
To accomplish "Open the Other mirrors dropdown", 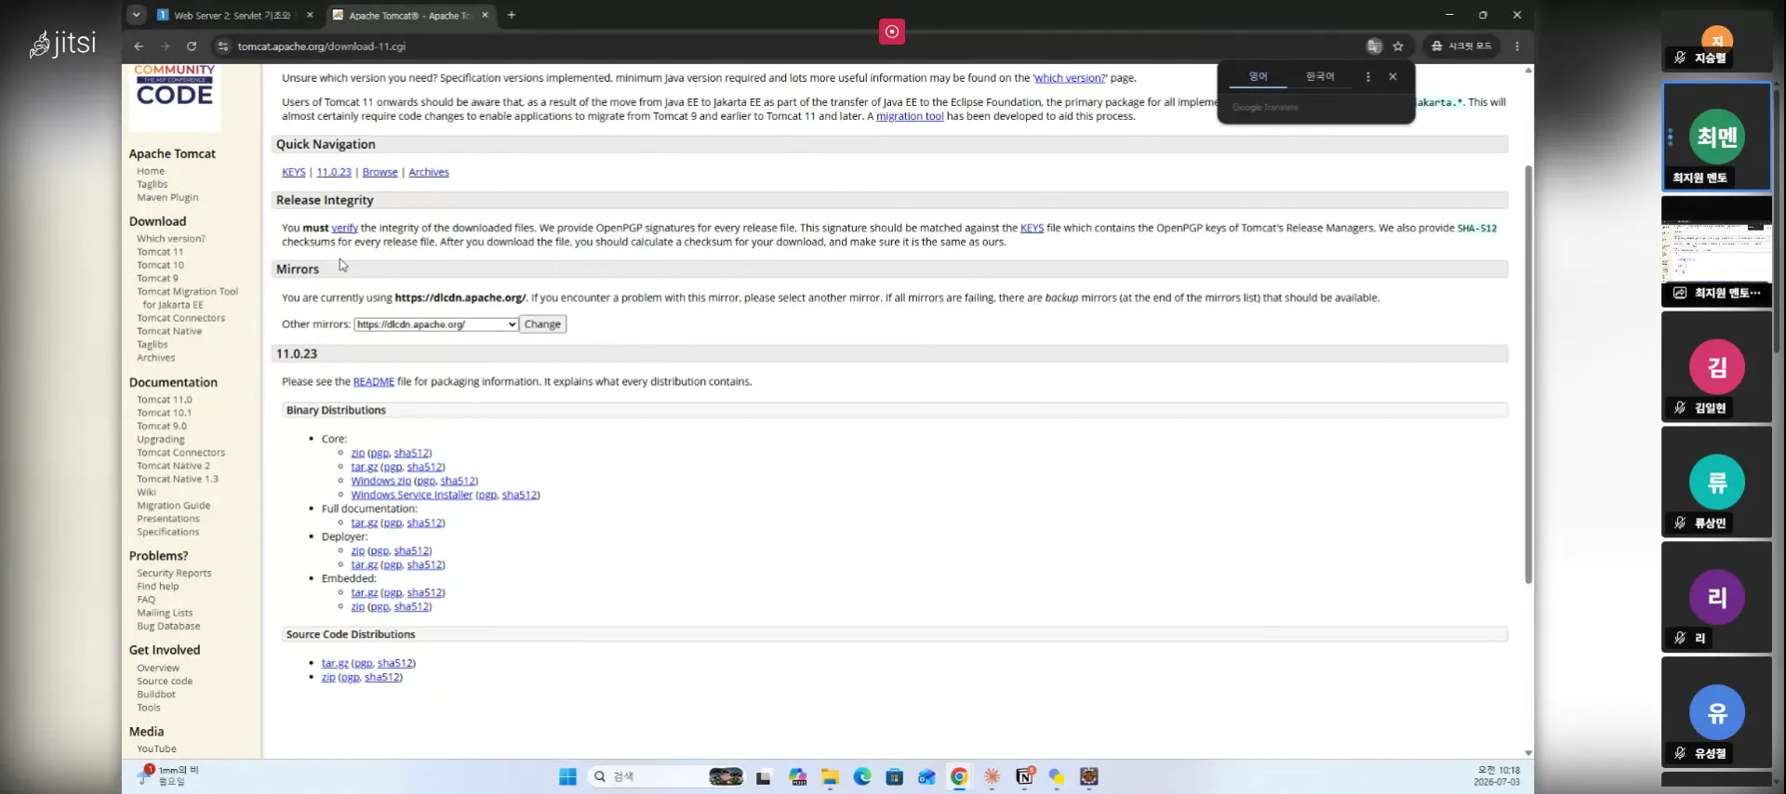I will (x=435, y=324).
